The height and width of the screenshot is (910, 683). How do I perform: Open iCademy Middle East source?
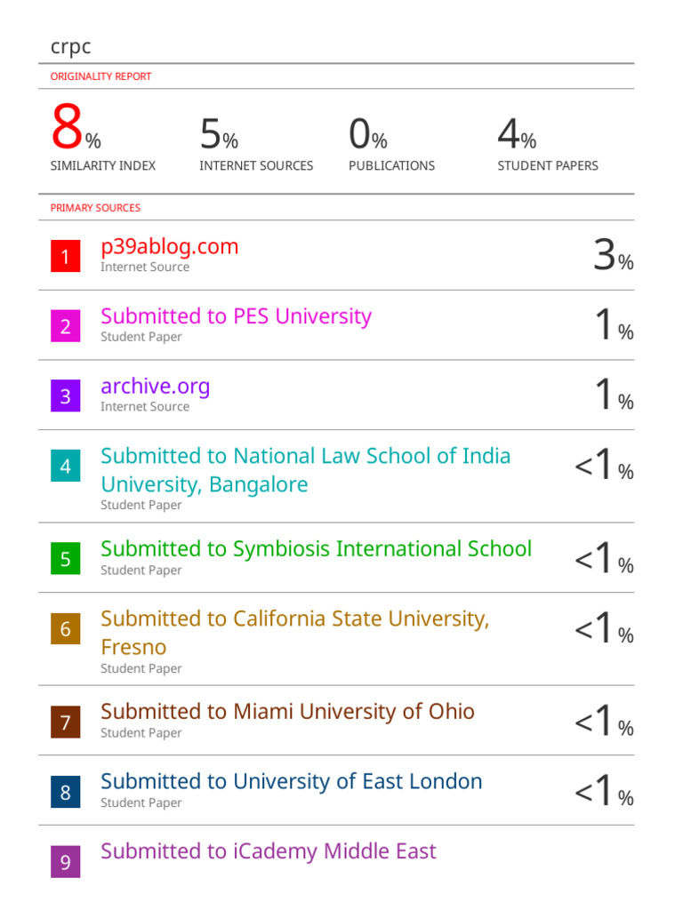click(x=268, y=851)
